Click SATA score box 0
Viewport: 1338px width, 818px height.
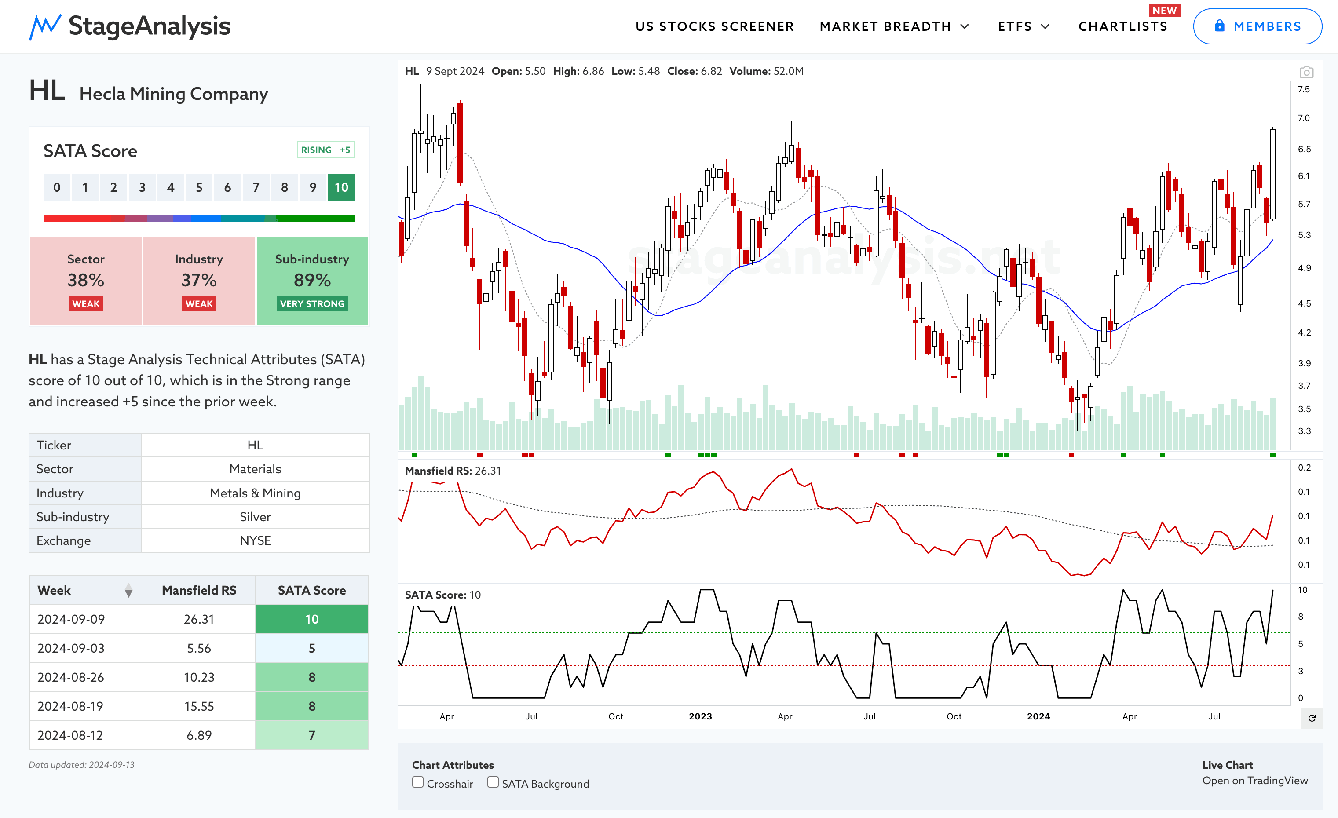click(x=56, y=187)
